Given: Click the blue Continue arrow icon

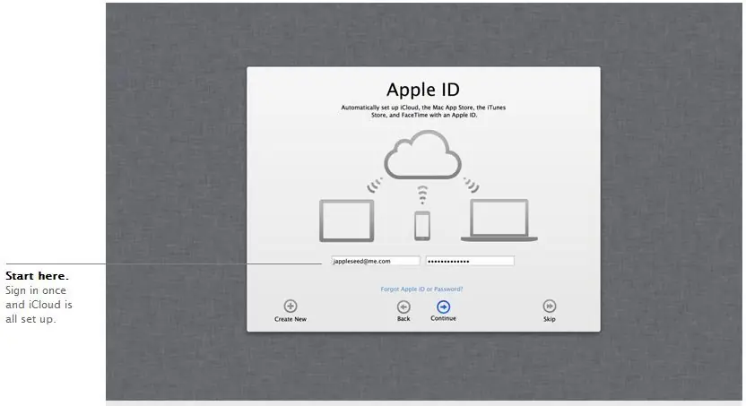Looking at the screenshot, I should tap(444, 307).
